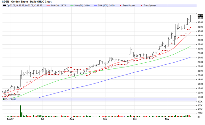The width and height of the screenshot is (205, 125).
Task: Click the red SMA (20) legend line
Action: [48, 5]
